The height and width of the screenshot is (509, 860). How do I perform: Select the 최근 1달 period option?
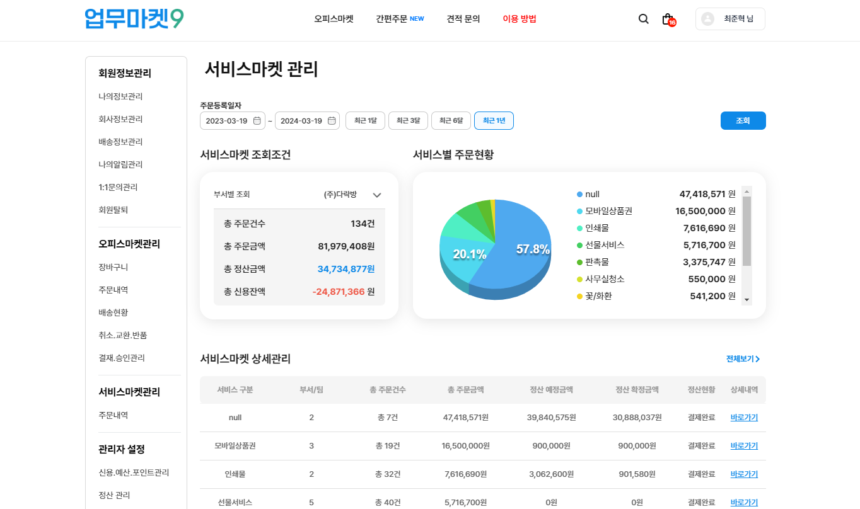pyautogui.click(x=365, y=121)
